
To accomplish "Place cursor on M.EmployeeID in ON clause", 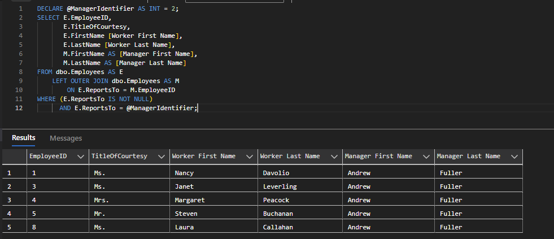I will tap(152, 90).
